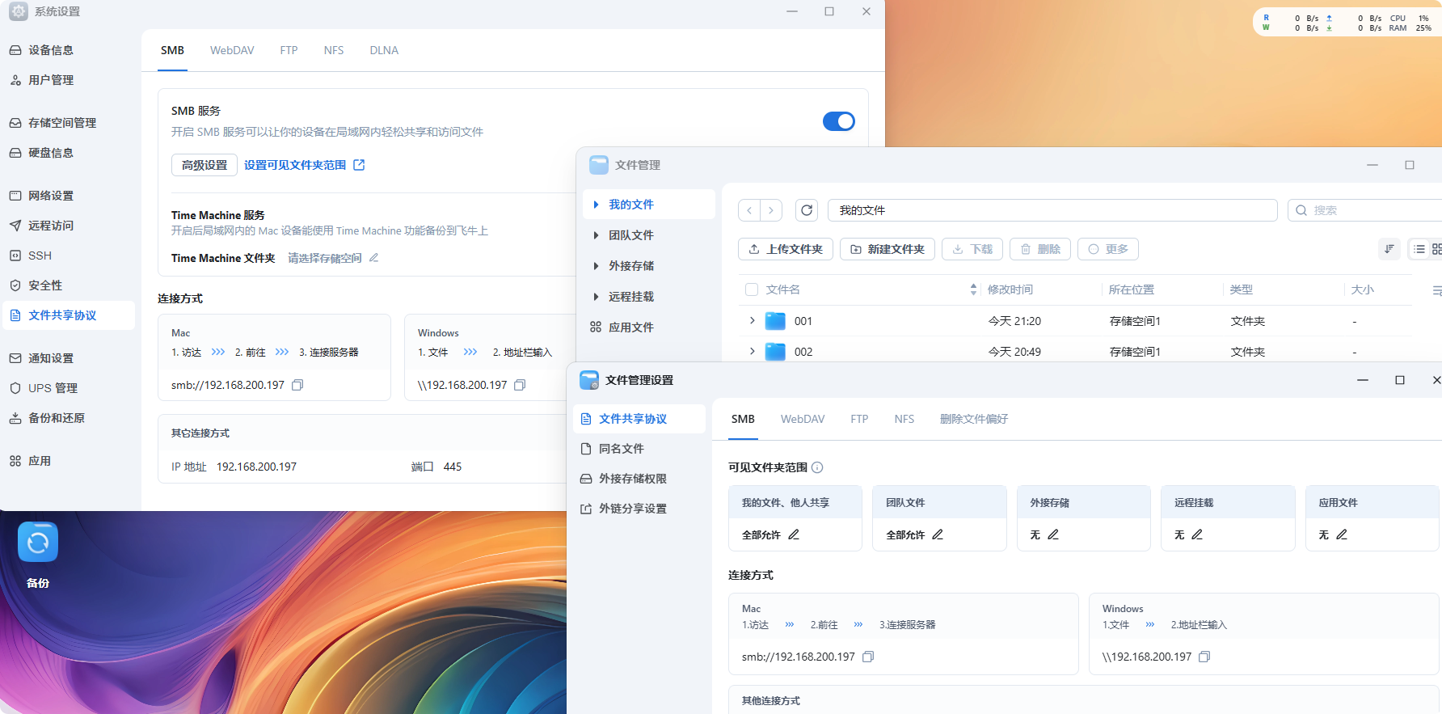Expand the 我的文件 tree node
Image resolution: width=1442 pixels, height=714 pixels.
point(597,205)
